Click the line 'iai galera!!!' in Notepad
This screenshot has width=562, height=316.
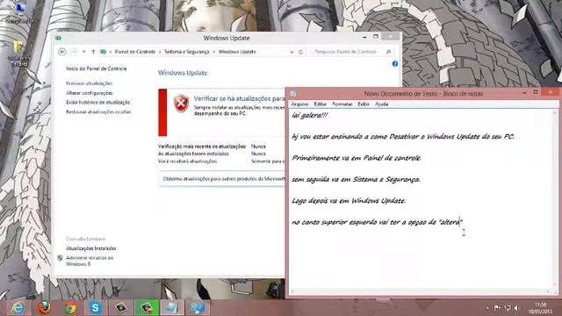[309, 115]
